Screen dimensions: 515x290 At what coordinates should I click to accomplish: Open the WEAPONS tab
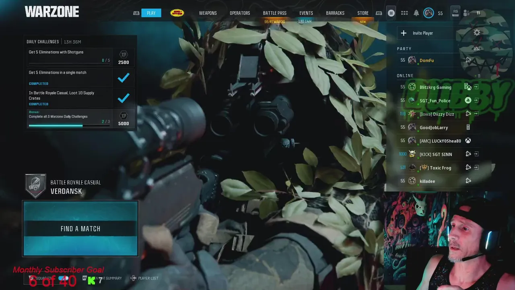pos(208,13)
